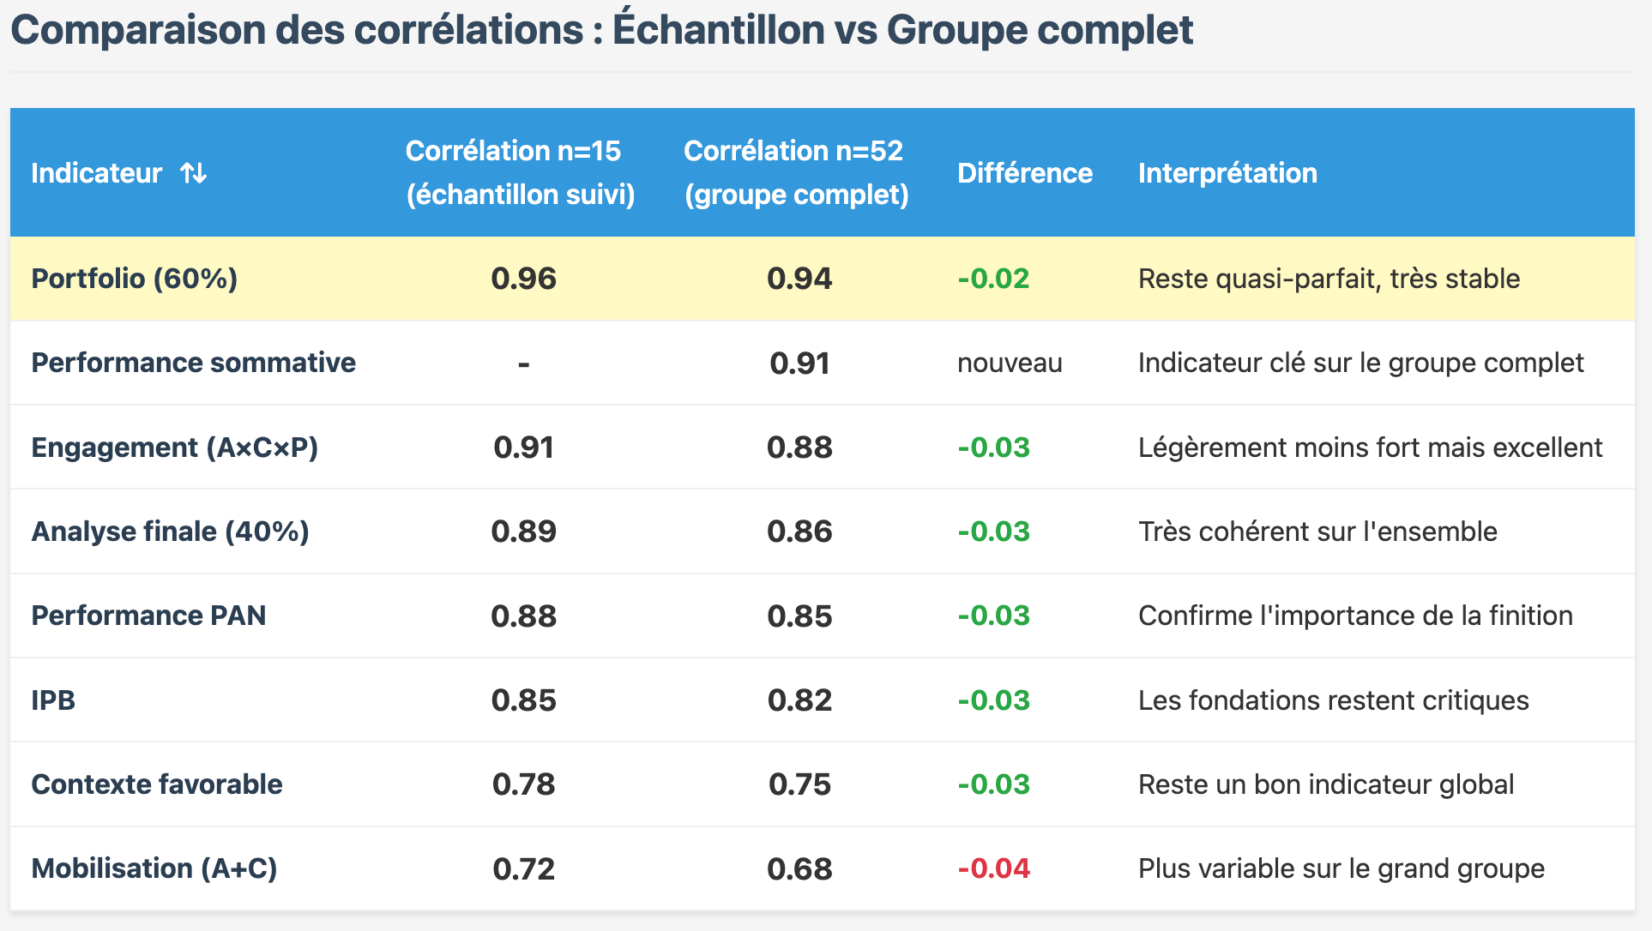Click the Analyse finale (40%) row label
The image size is (1652, 931).
click(170, 532)
